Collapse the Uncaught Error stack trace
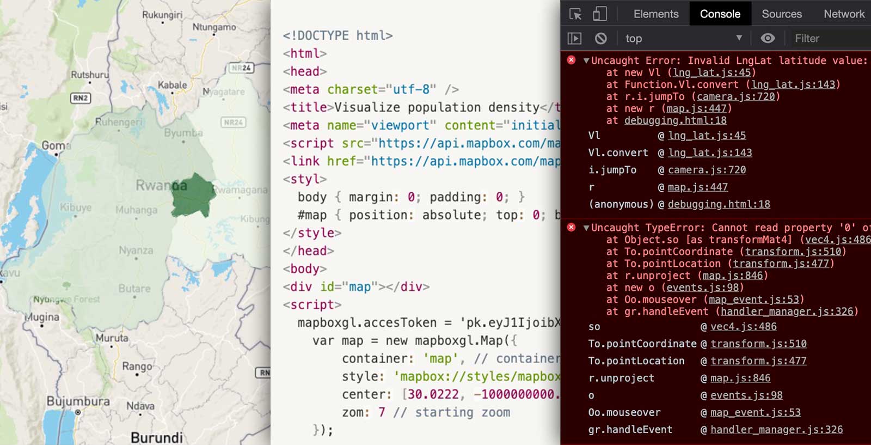The image size is (871, 445). [586, 60]
